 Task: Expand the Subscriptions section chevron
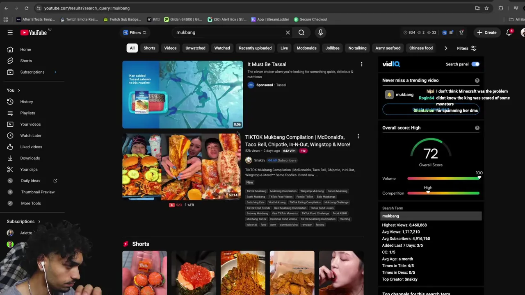coord(39,222)
